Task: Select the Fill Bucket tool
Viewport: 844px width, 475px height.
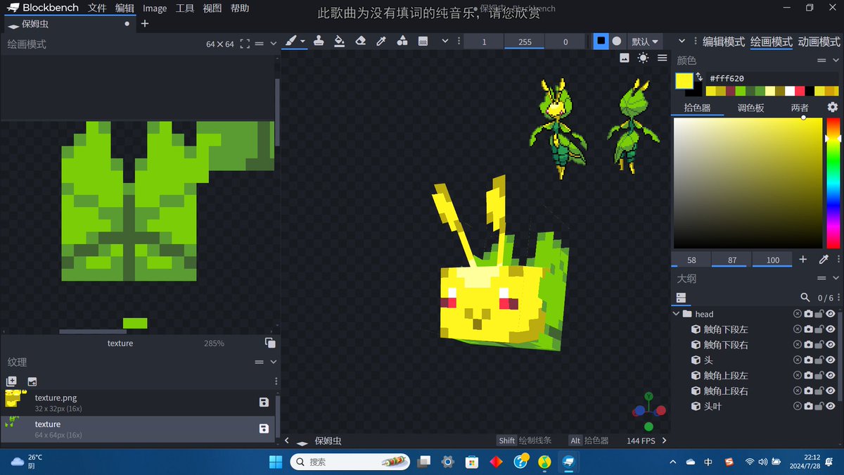Action: [339, 41]
